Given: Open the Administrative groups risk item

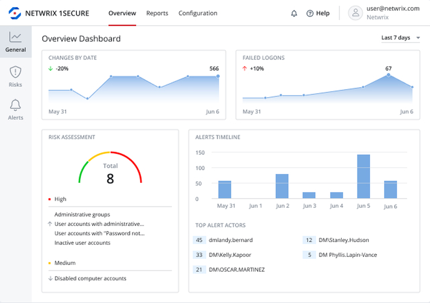Looking at the screenshot, I should pyautogui.click(x=82, y=214).
